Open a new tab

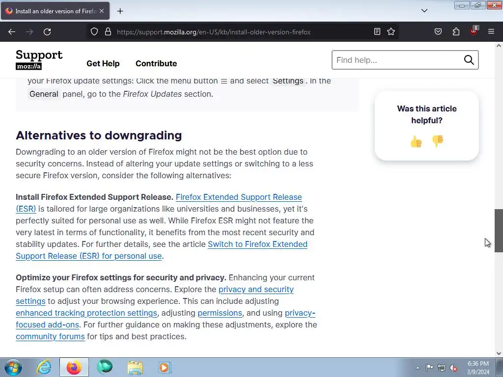click(120, 11)
